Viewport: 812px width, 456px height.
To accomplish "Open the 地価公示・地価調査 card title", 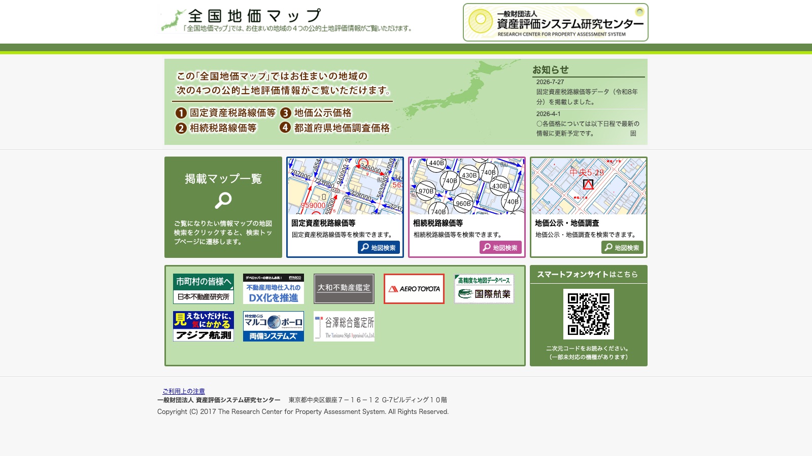I will tap(567, 223).
